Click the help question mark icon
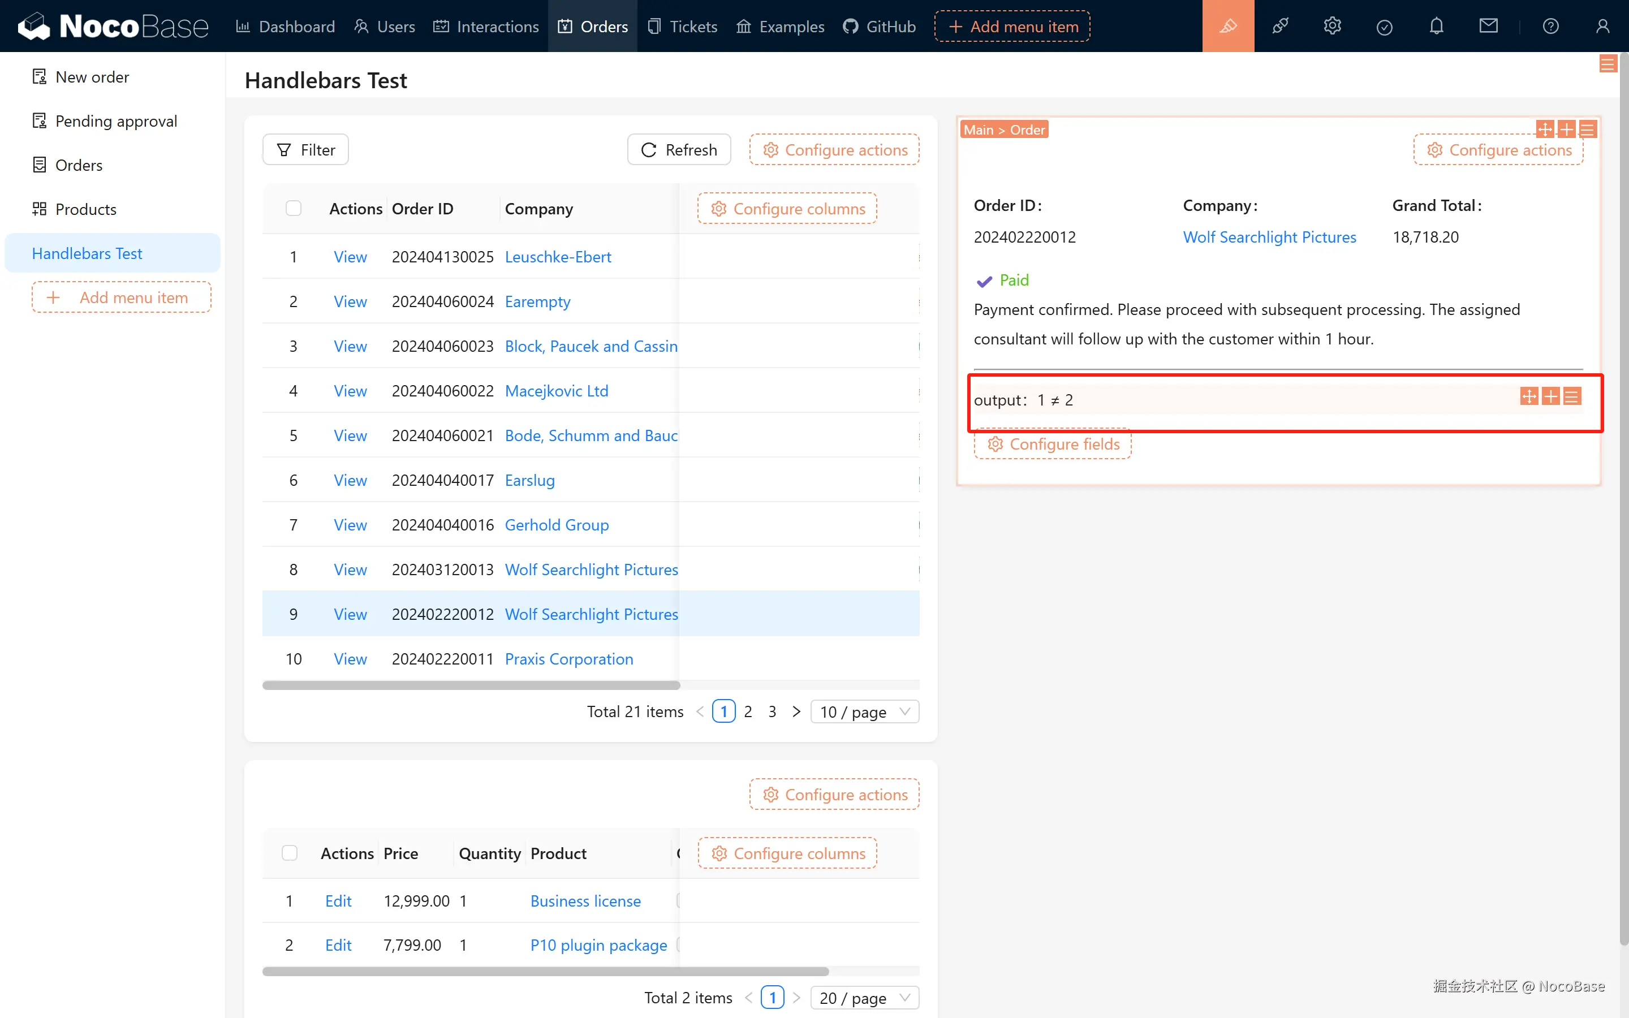Viewport: 1629px width, 1018px height. (1550, 26)
